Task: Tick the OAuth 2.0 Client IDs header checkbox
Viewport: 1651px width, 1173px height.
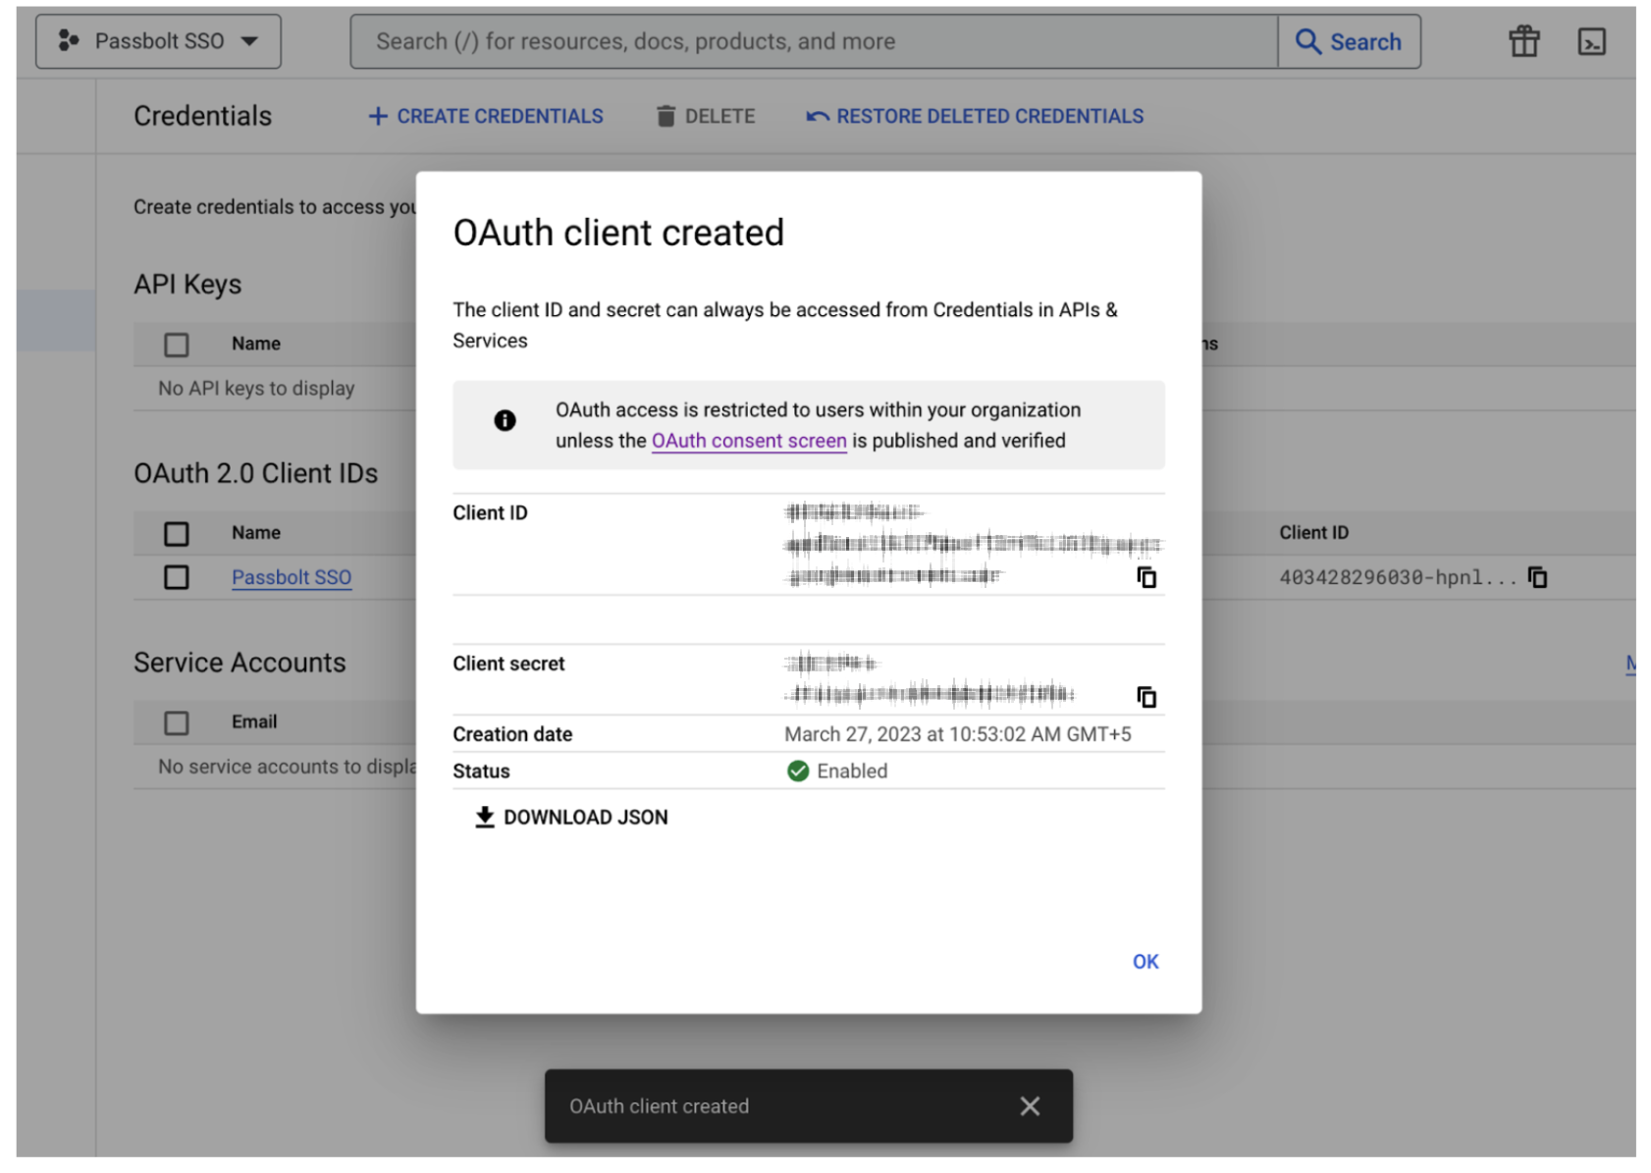Action: tap(177, 533)
